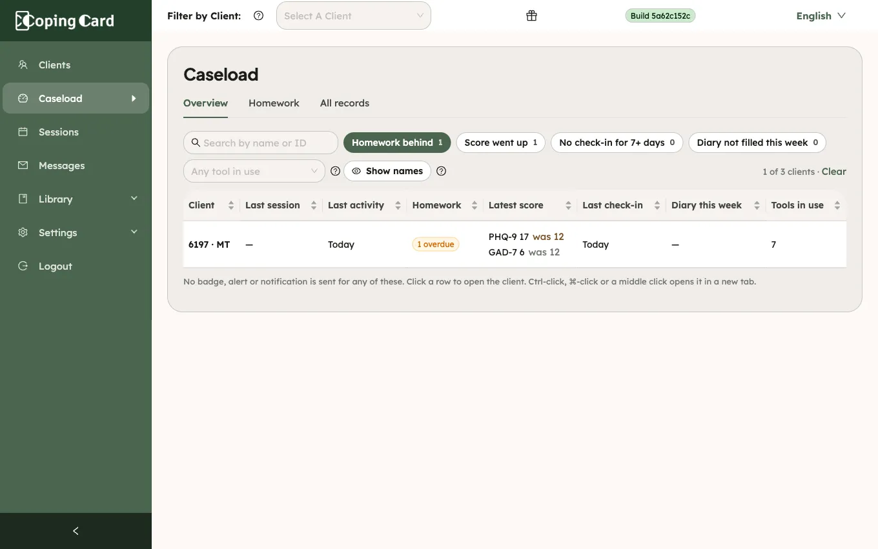Sort by Diary this week column
Viewport: 878px width, 549px height.
click(716, 205)
